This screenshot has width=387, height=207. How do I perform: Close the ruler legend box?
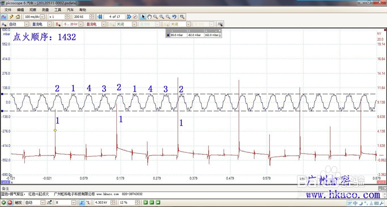coord(220,31)
